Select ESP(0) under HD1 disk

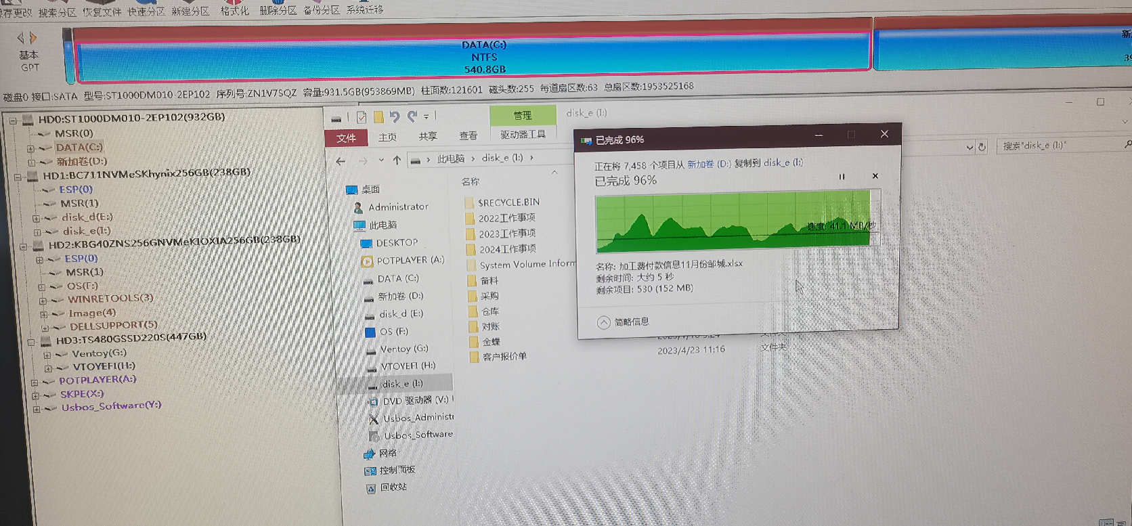[76, 190]
